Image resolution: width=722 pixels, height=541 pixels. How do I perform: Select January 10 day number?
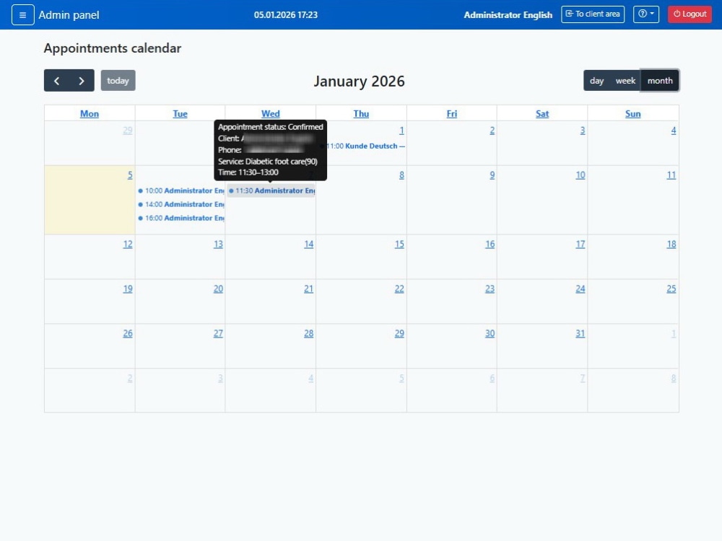580,175
